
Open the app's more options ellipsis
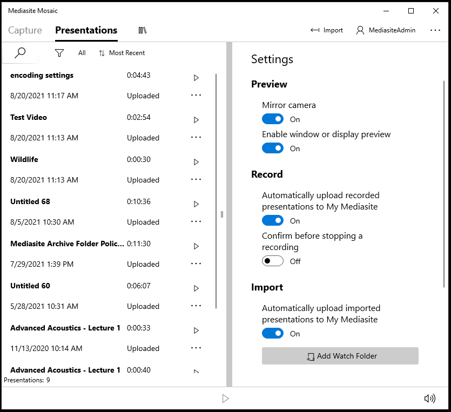click(x=435, y=30)
